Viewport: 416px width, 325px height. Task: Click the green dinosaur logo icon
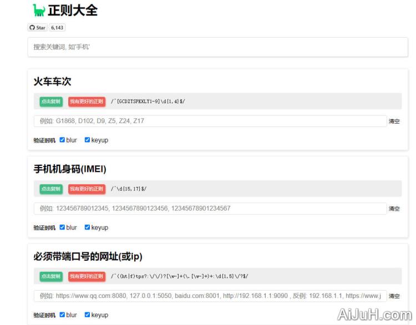(x=38, y=10)
